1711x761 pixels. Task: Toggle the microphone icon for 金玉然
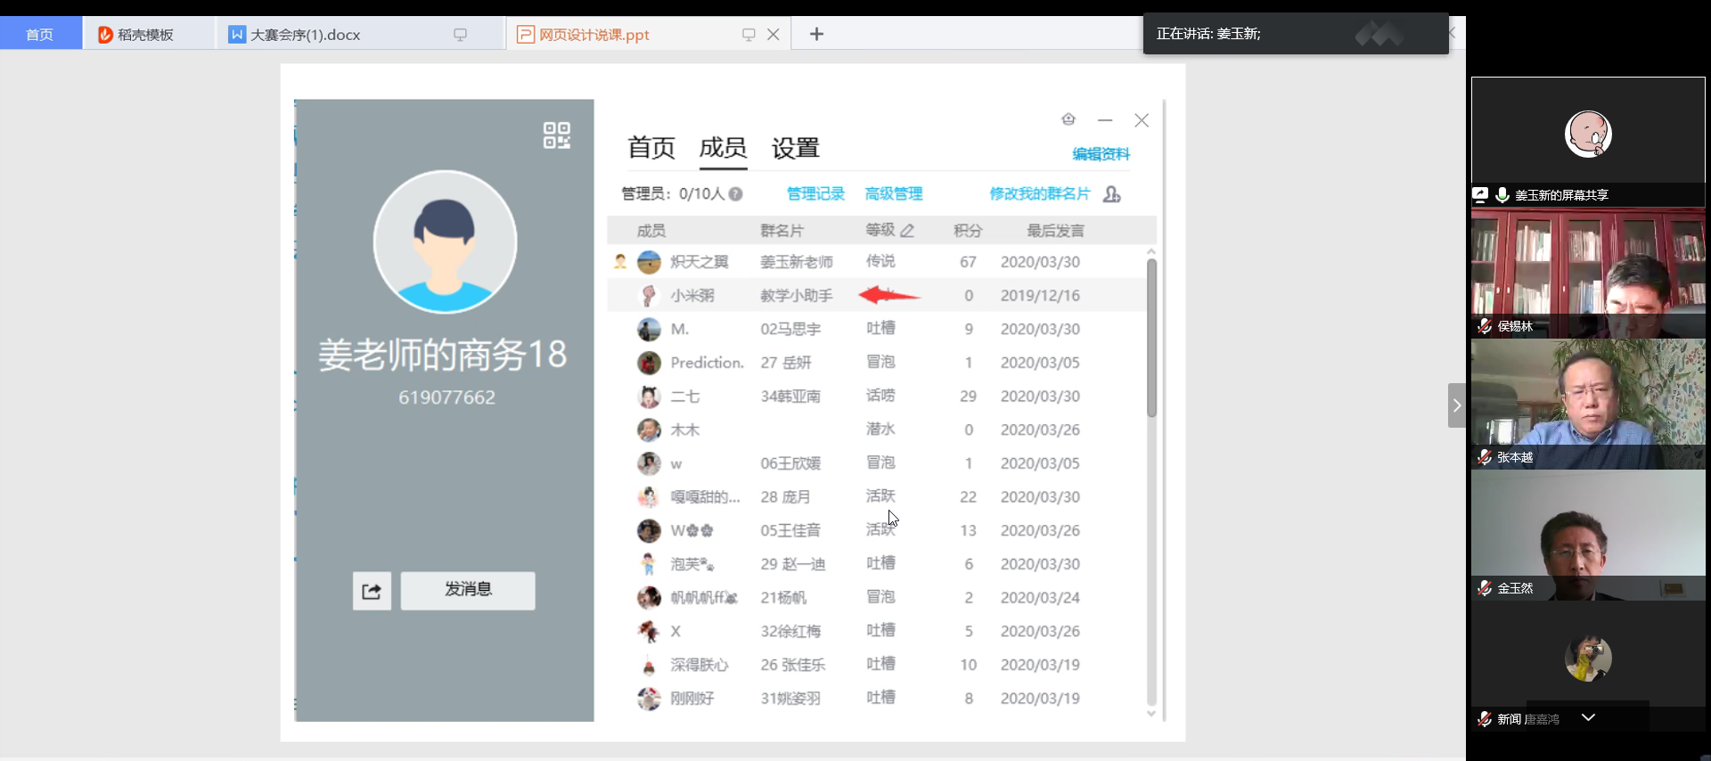[1485, 588]
